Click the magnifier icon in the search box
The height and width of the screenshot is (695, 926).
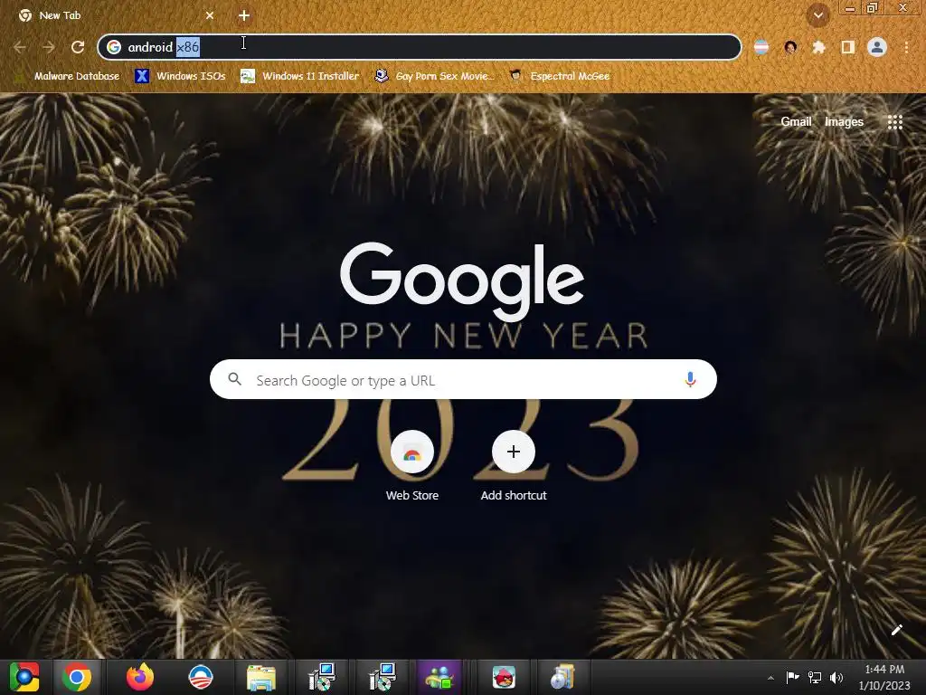[234, 379]
